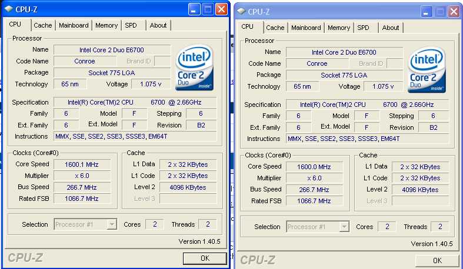Click Core Speed value 1600.1 MHz
463x269 pixels.
coord(82,164)
